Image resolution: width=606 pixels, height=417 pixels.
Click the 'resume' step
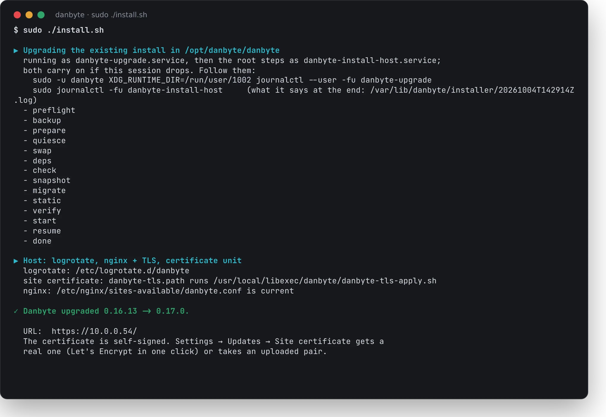pyautogui.click(x=47, y=231)
